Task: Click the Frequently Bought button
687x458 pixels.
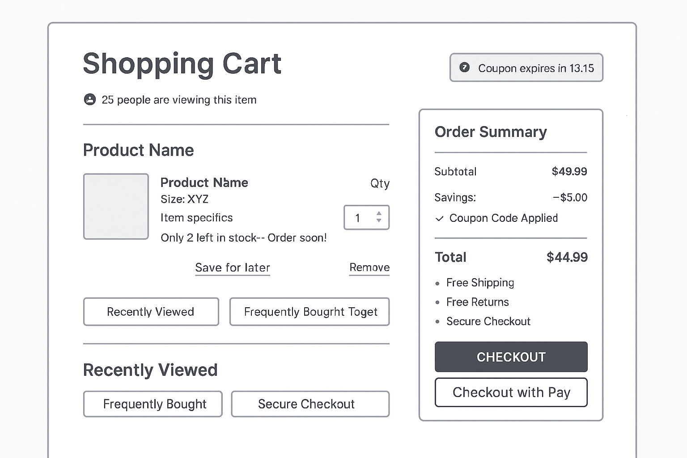Action: 153,404
